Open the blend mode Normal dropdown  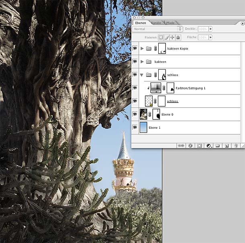(157, 29)
